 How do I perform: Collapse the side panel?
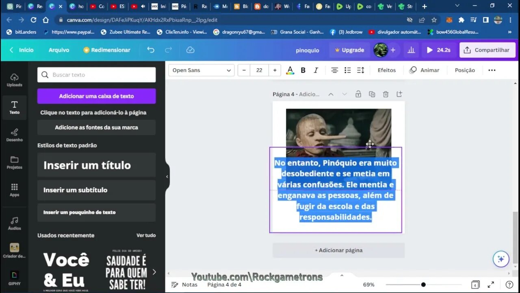pos(167,177)
